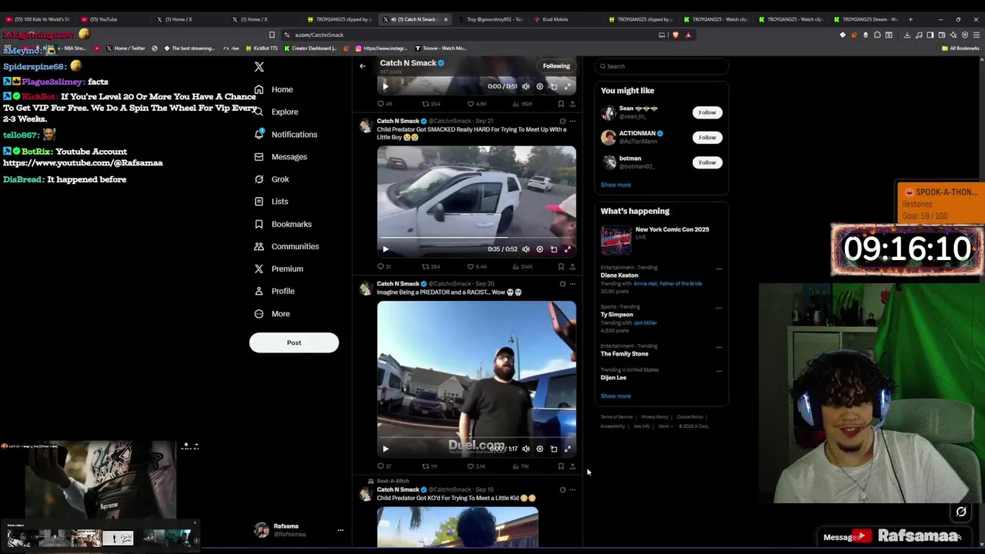Open Notifications in the X sidebar
This screenshot has height=554, width=985.
285,134
